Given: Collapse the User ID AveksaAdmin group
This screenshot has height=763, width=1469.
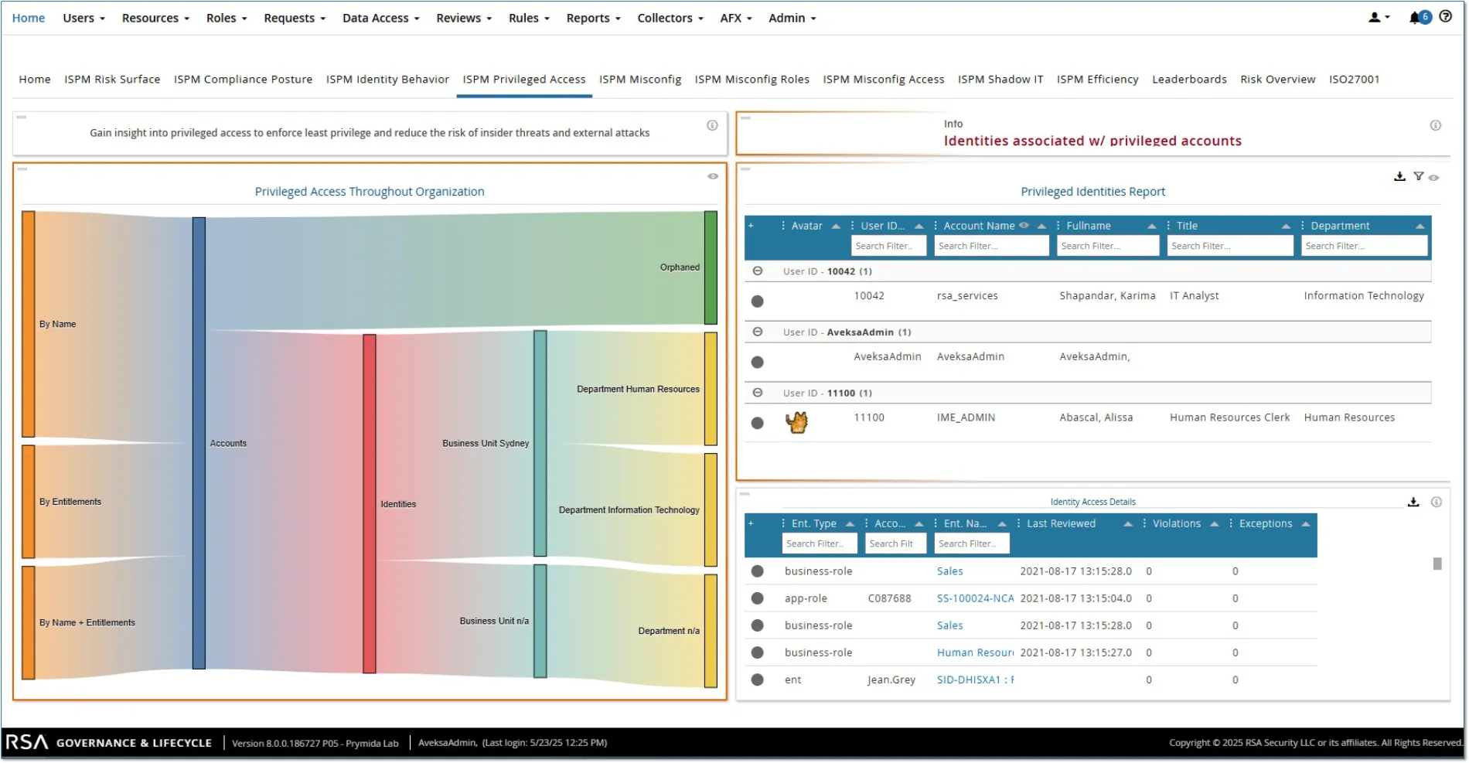Looking at the screenshot, I should point(758,332).
